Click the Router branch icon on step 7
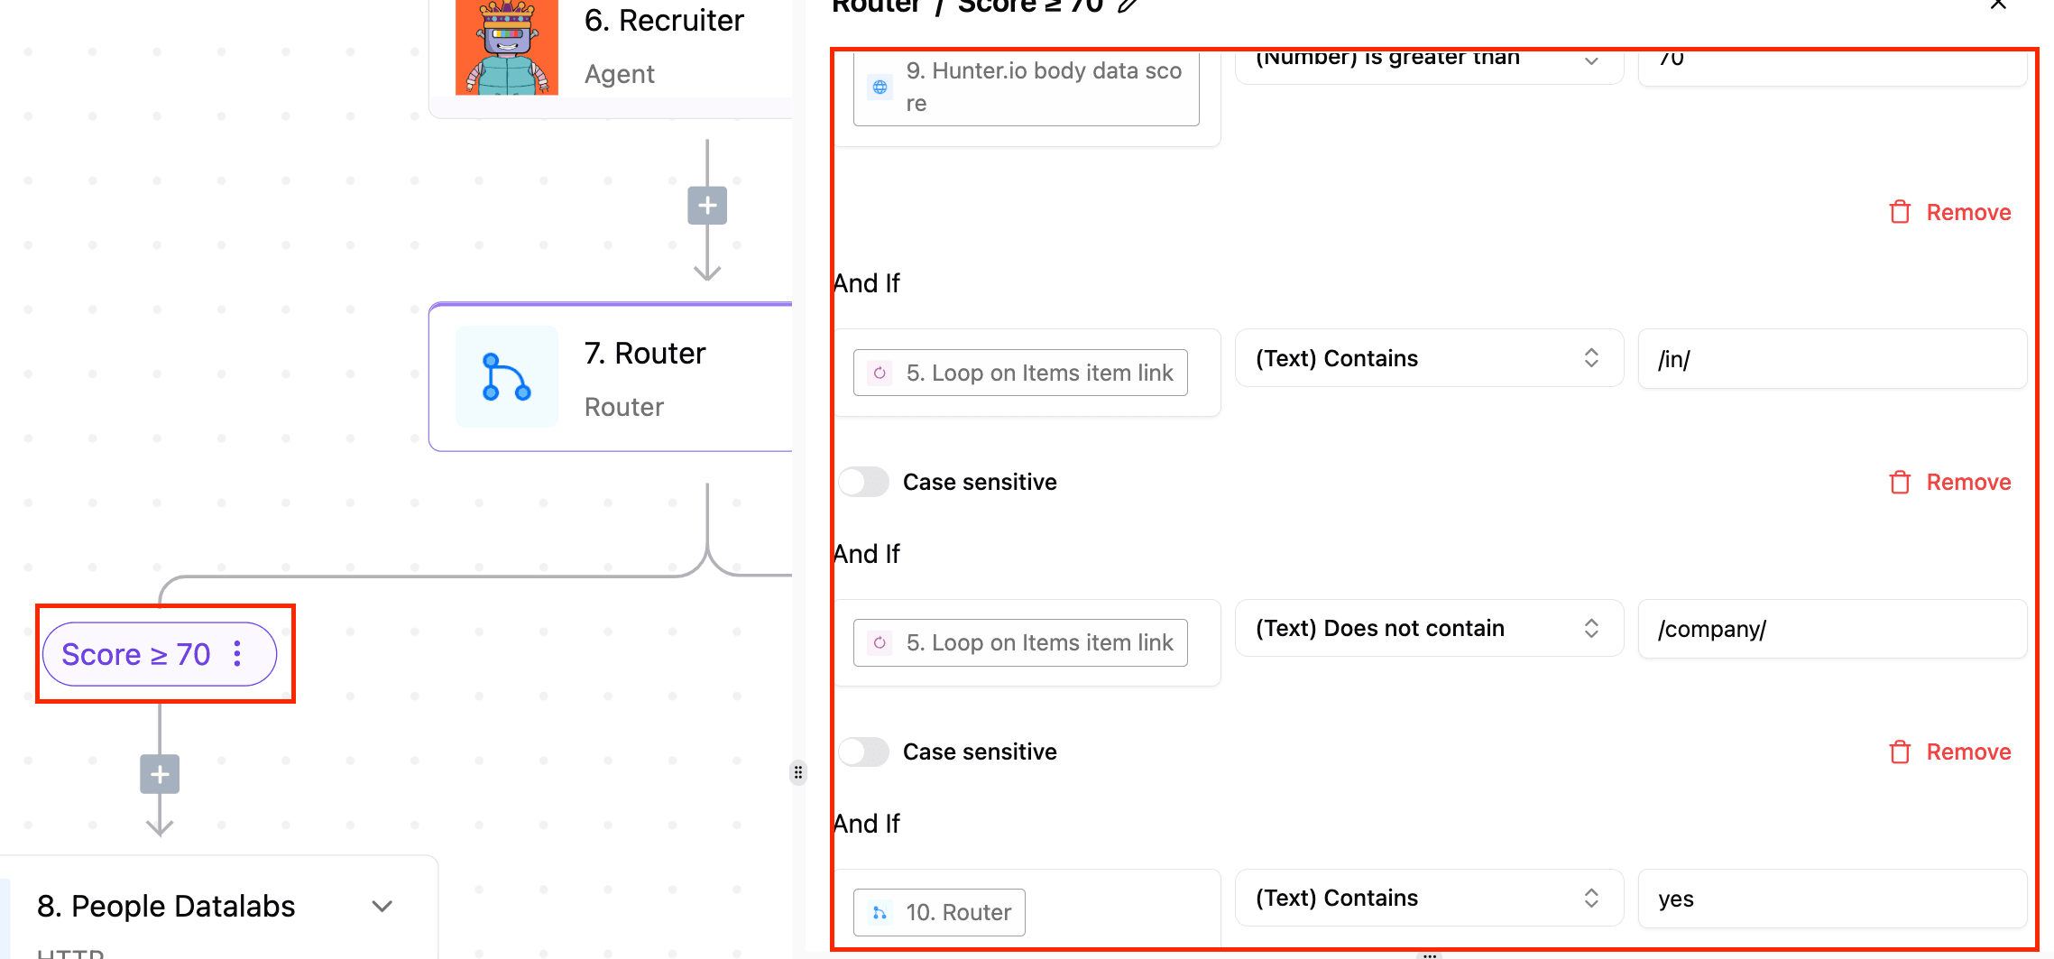The image size is (2054, 959). (x=506, y=377)
